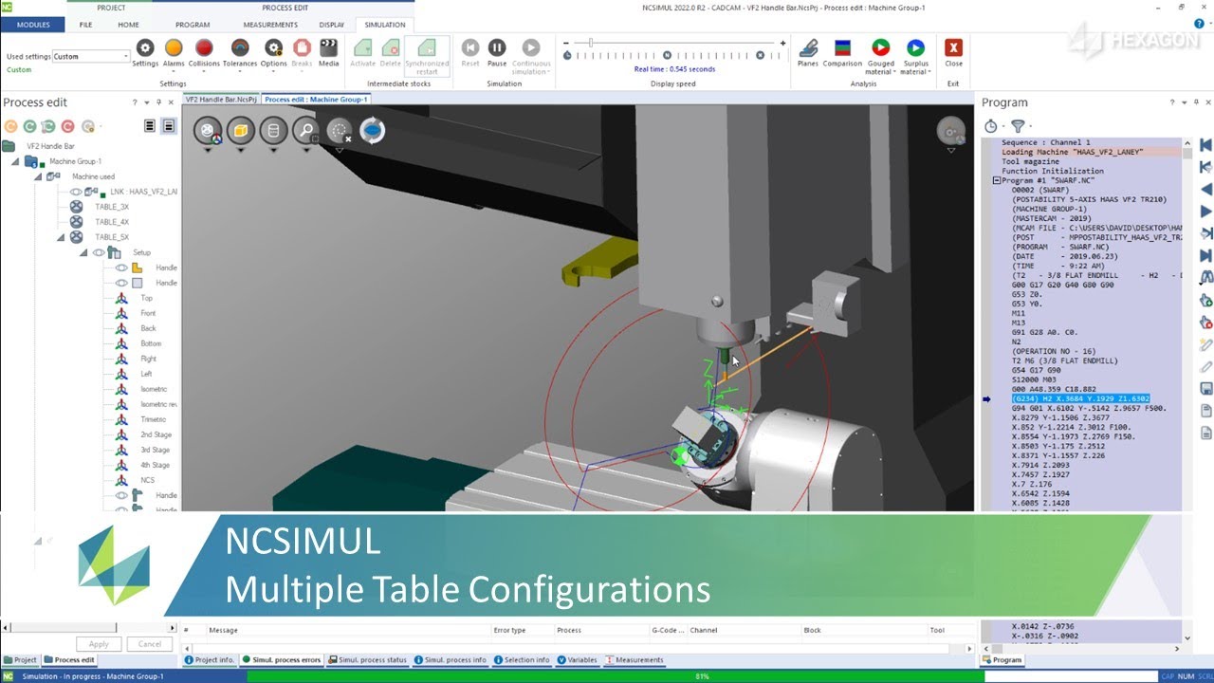Launch the Comparison analysis tool
The image size is (1214, 683).
click(x=842, y=47)
